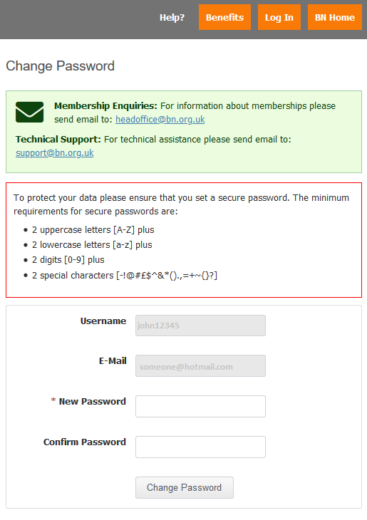The width and height of the screenshot is (367, 520).
Task: Email headoffice@bn.org.uk link
Action: tap(160, 120)
